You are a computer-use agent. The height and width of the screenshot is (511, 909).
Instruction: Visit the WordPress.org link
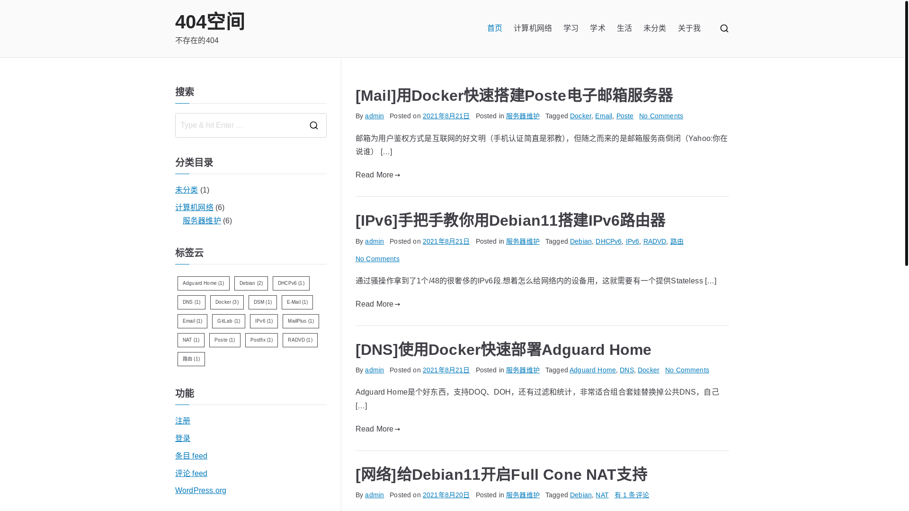(201, 491)
